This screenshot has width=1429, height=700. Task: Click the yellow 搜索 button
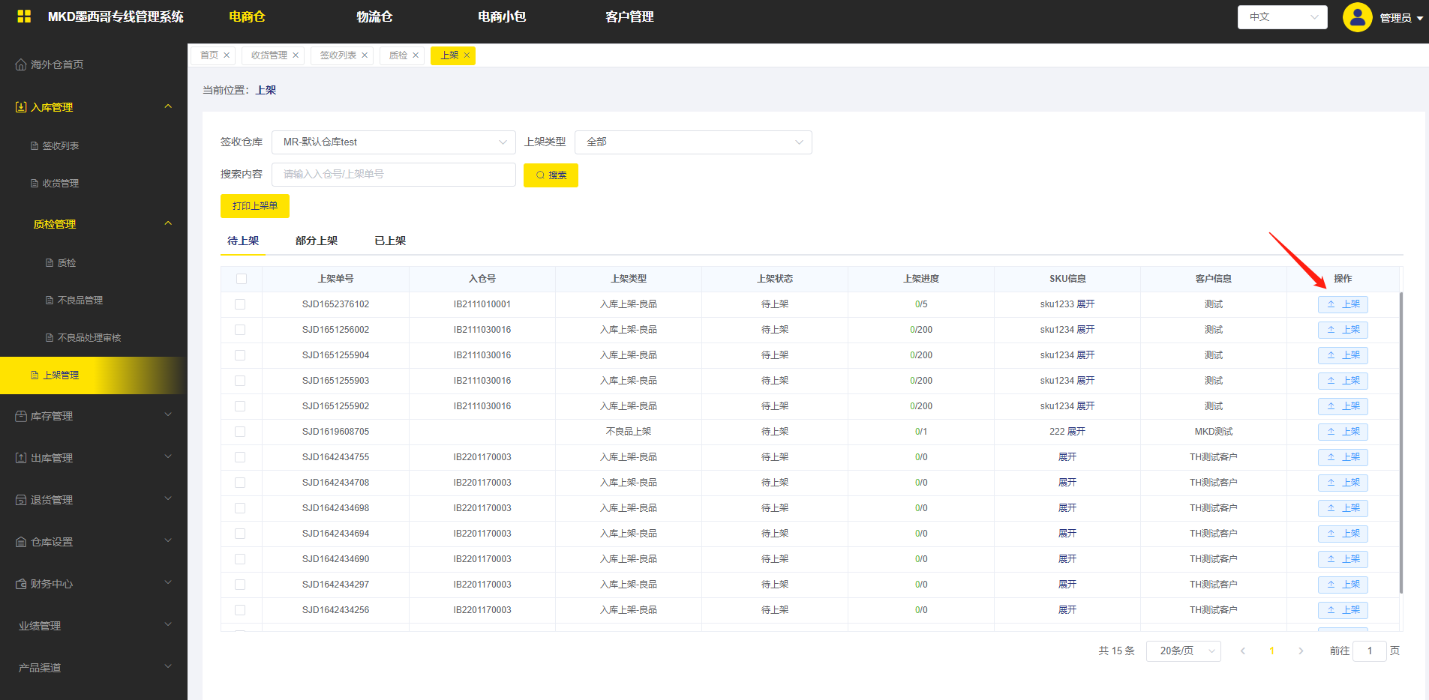point(551,175)
